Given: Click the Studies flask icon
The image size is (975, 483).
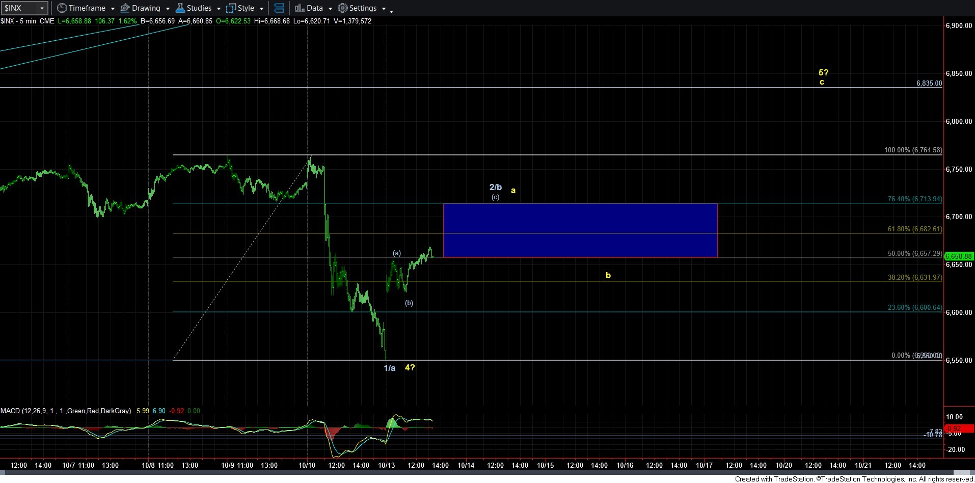Looking at the screenshot, I should [180, 8].
